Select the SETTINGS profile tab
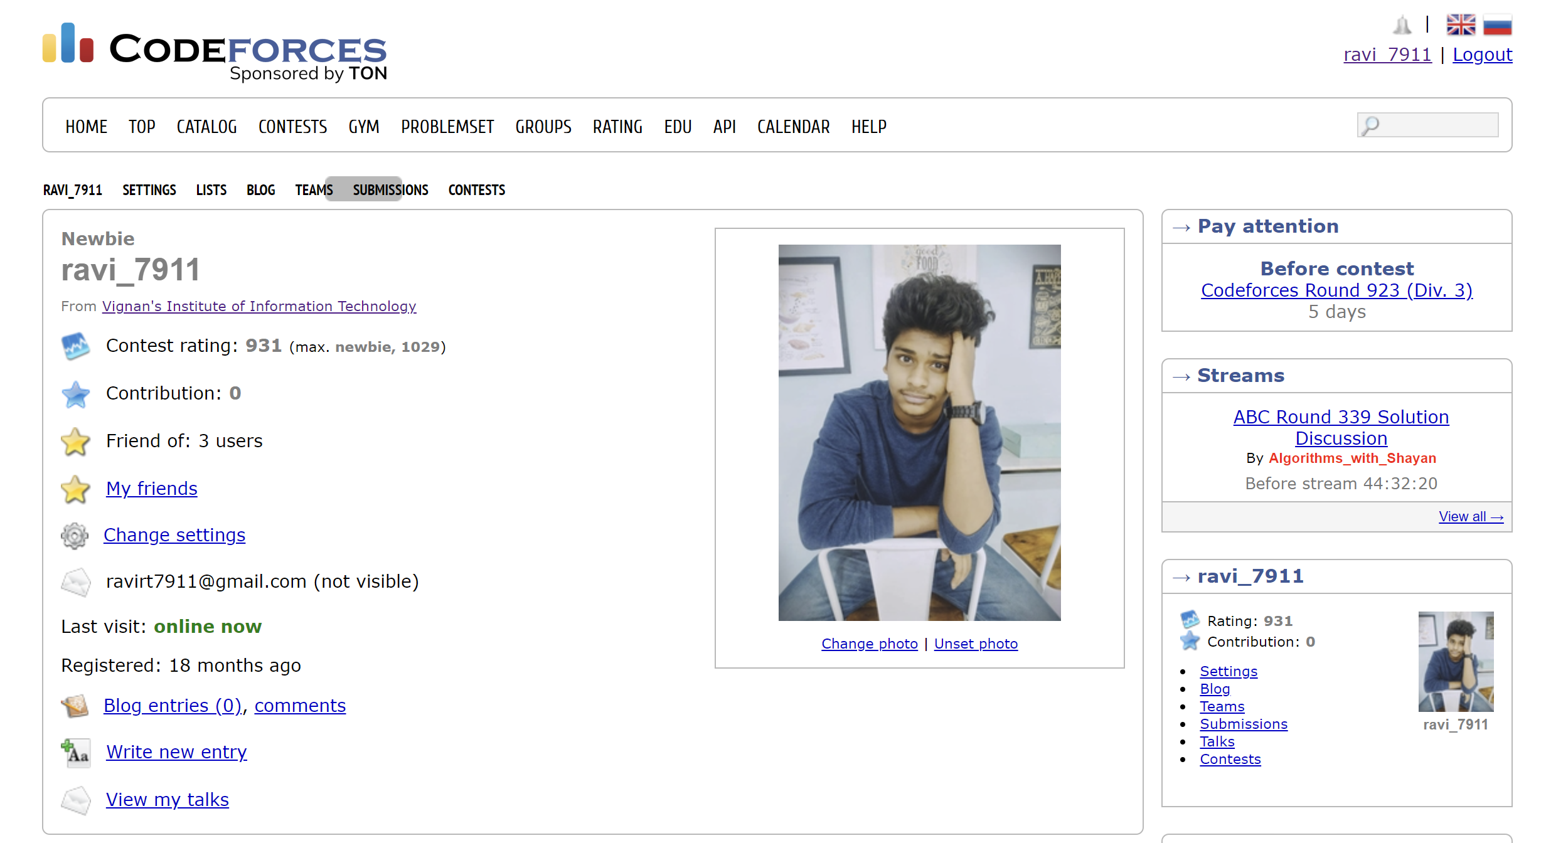1546x843 pixels. pos(149,190)
